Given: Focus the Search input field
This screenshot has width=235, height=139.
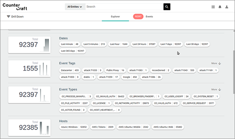Looking at the screenshot, I should click(124, 7).
